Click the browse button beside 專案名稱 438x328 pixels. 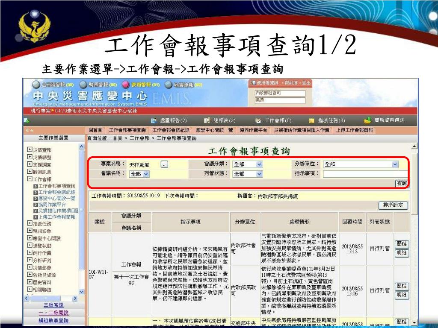pyautogui.click(x=165, y=164)
